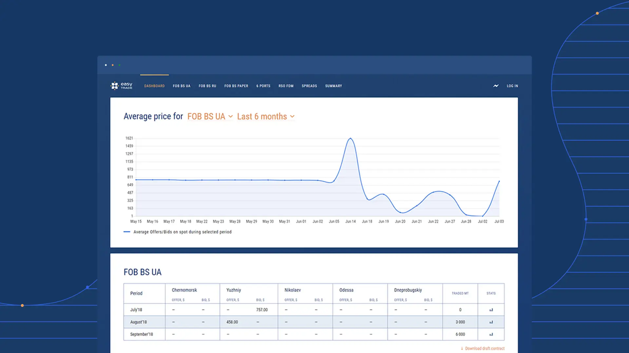Open the RSO FDM tab

pos(286,86)
